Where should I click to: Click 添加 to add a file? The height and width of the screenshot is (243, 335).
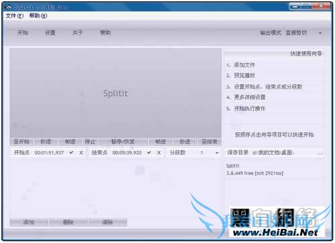point(29,222)
